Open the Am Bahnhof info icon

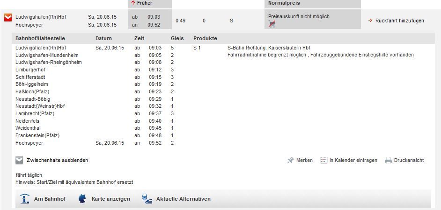[25, 199]
